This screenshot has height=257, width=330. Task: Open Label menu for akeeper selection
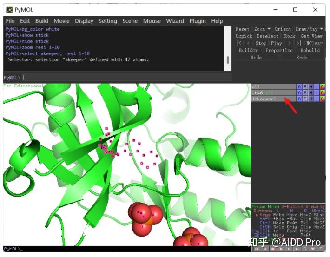(x=317, y=99)
